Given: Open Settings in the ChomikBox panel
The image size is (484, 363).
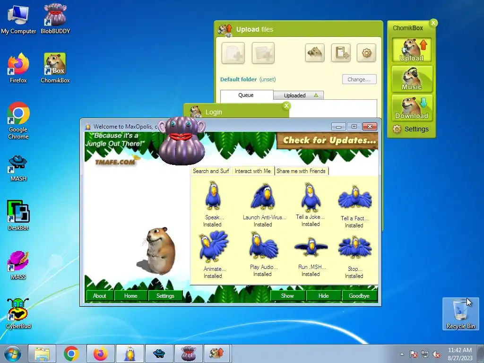Looking at the screenshot, I should click(x=411, y=129).
